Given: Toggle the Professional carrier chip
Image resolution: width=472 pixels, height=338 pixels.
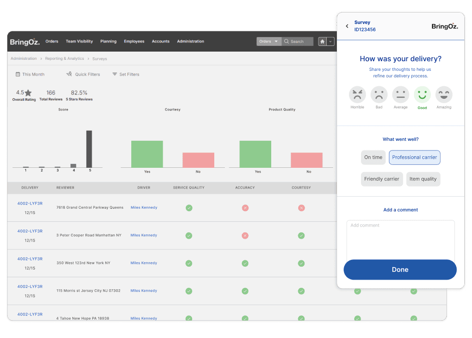Looking at the screenshot, I should pyautogui.click(x=415, y=157).
